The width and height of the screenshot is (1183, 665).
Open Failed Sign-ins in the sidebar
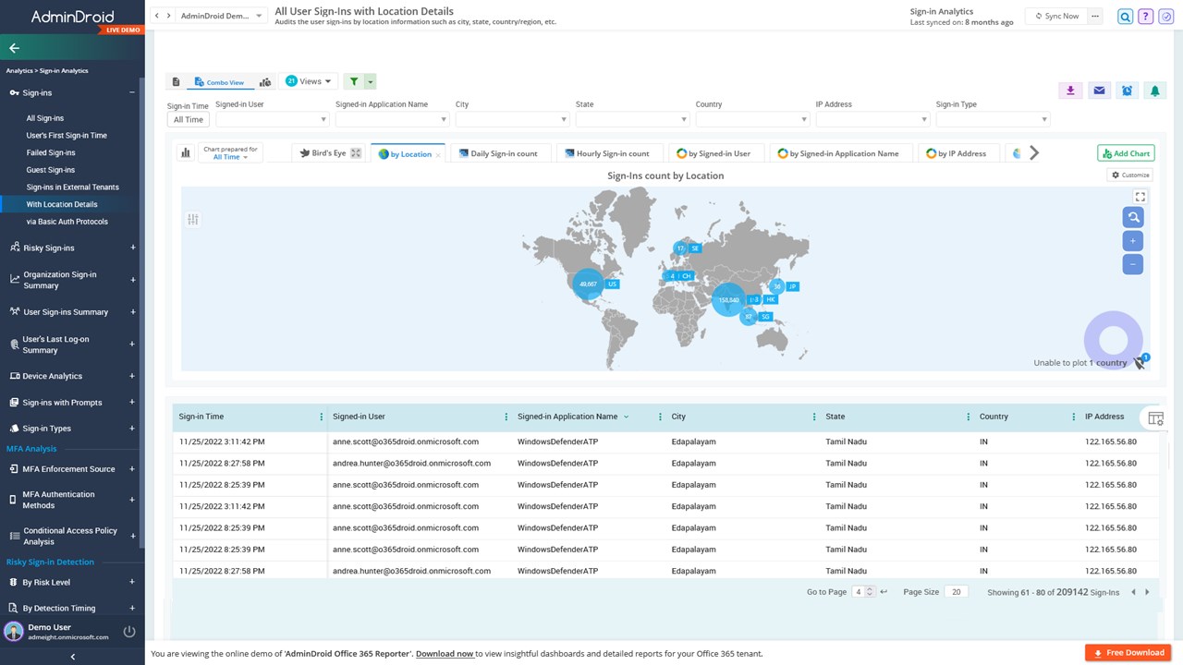pos(51,152)
